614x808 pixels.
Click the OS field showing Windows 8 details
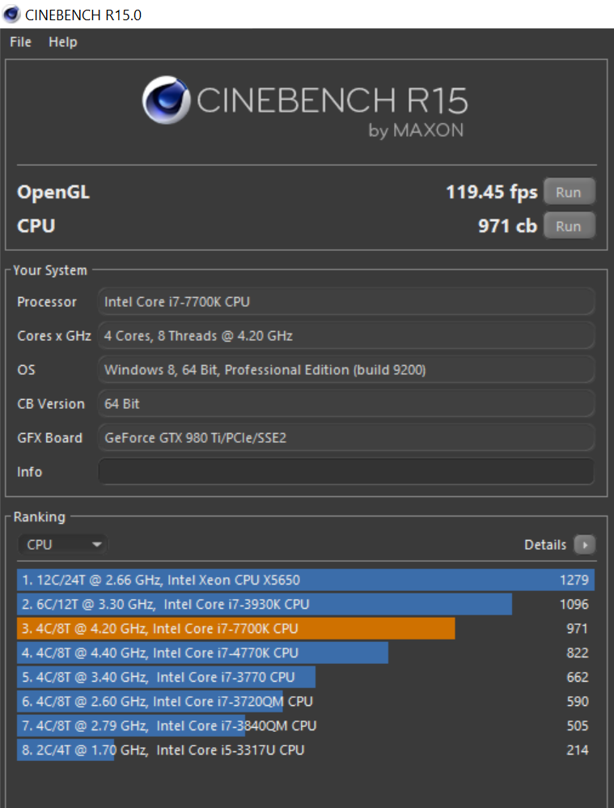[x=345, y=369]
